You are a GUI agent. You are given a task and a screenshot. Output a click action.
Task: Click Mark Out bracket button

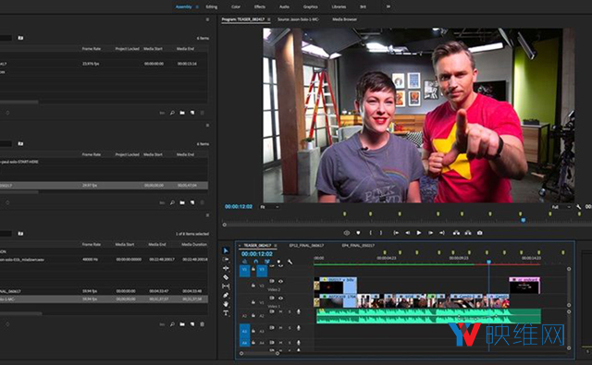(381, 233)
